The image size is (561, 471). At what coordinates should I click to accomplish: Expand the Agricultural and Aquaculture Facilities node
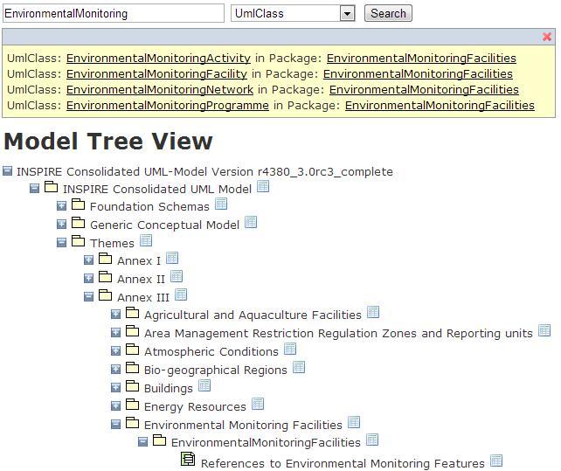pyautogui.click(x=116, y=315)
